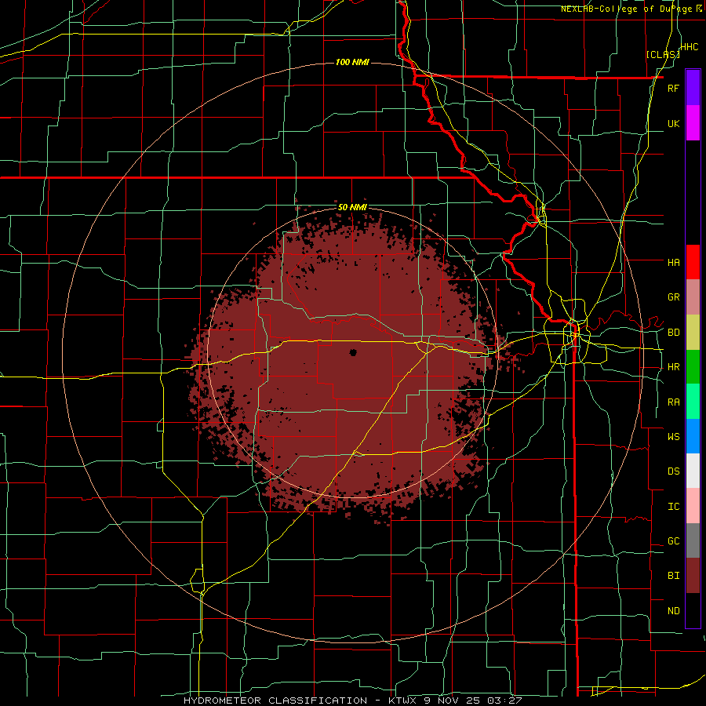Image resolution: width=706 pixels, height=706 pixels.
Task: Click the ND legend label
Action: click(674, 611)
